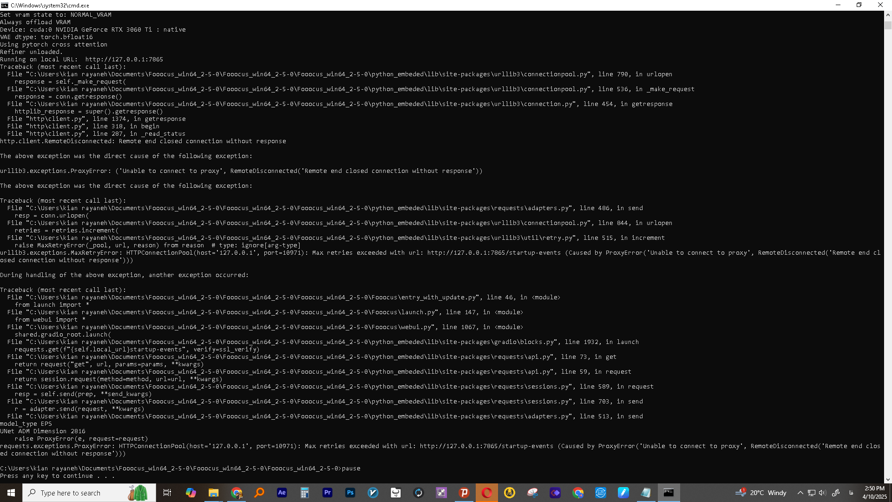
Task: Open the Opera browser taskbar icon
Action: coord(486,493)
